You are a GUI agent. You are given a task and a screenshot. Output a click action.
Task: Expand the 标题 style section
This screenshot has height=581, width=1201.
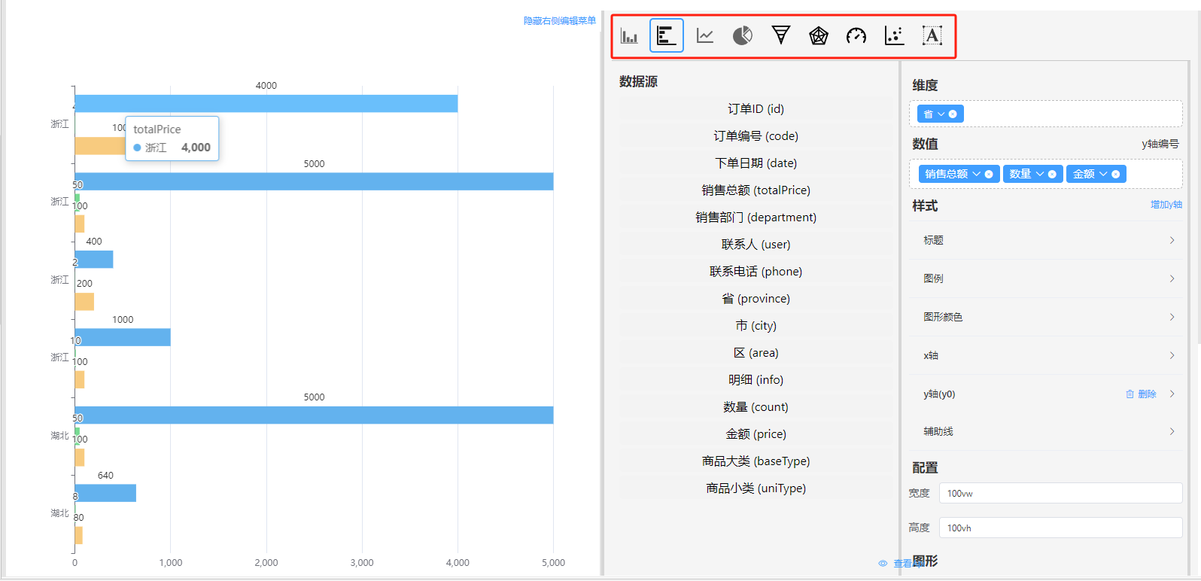click(1047, 240)
